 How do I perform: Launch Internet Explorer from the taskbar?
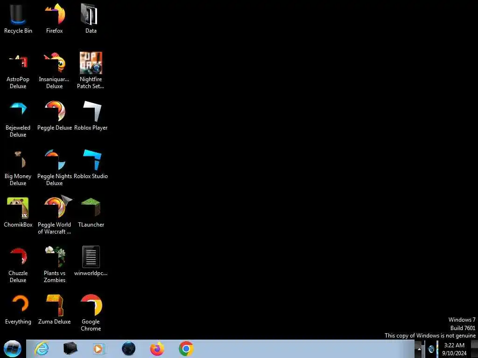[42, 349]
